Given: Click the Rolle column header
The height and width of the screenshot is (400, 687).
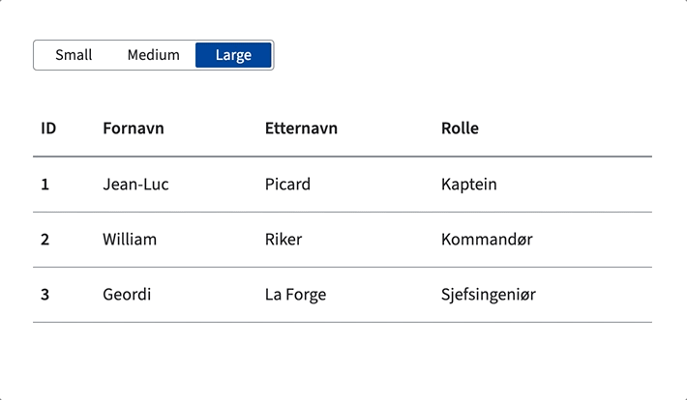Looking at the screenshot, I should (460, 129).
